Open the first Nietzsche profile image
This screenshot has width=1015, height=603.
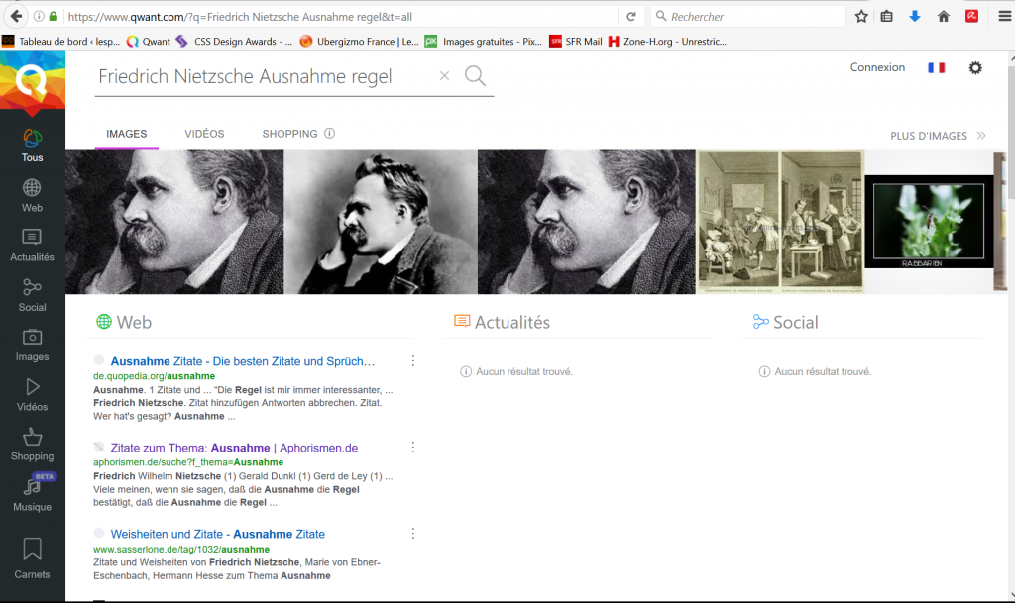174,222
